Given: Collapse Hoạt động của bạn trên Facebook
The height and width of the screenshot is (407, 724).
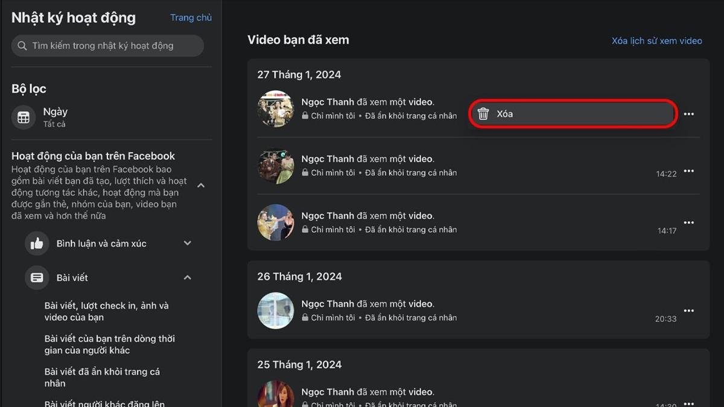Looking at the screenshot, I should coord(201,186).
